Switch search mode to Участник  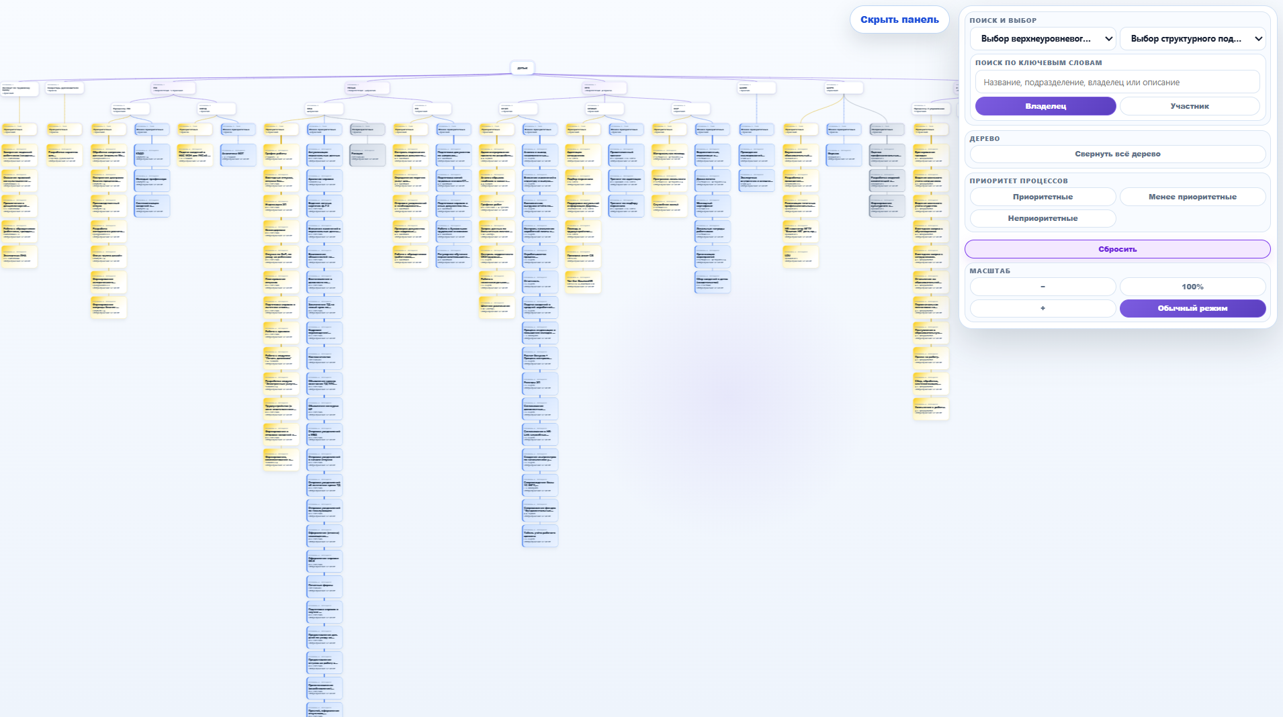click(x=1190, y=106)
